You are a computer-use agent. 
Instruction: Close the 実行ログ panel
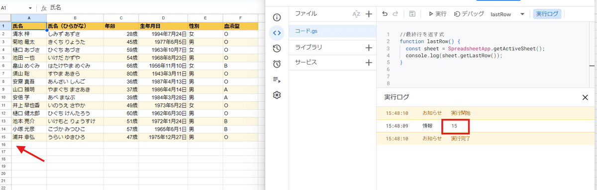point(585,97)
